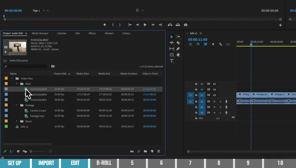
Task: Switch project panel to List view
Action: pos(11,151)
